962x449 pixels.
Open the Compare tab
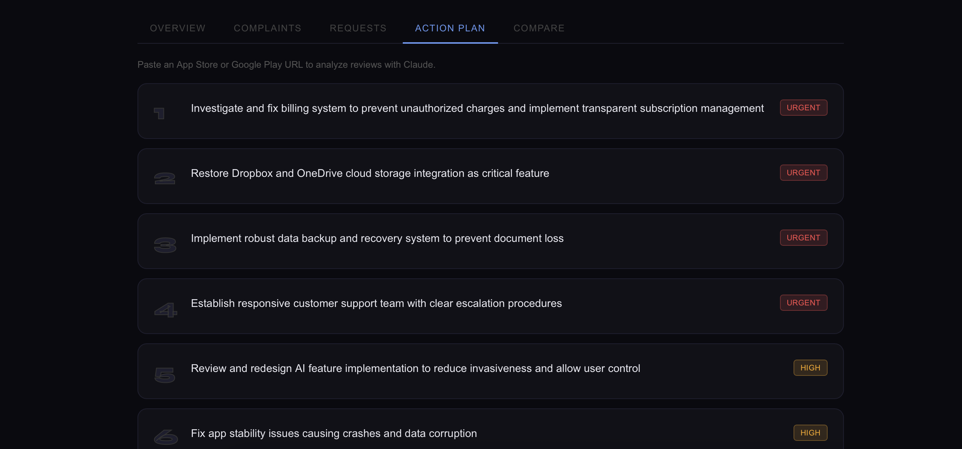pos(539,28)
